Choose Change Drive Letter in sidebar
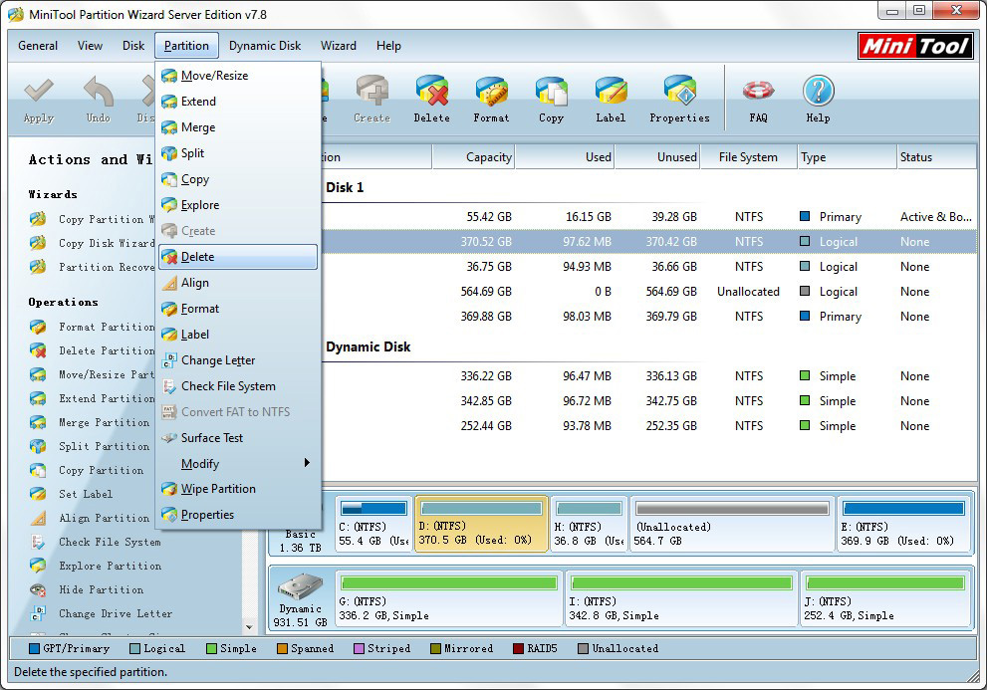This screenshot has width=987, height=690. (101, 613)
